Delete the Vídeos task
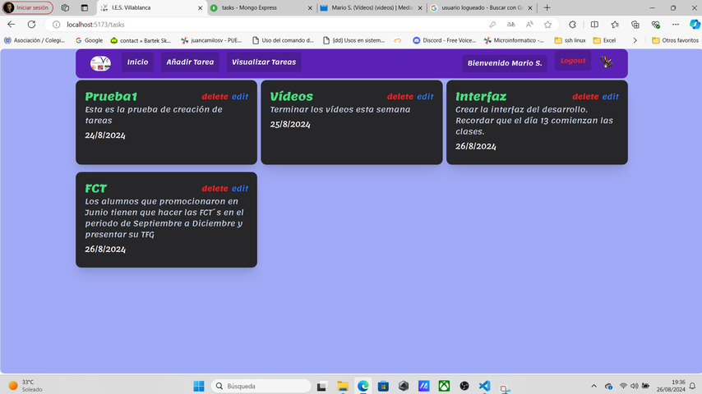 (x=400, y=97)
